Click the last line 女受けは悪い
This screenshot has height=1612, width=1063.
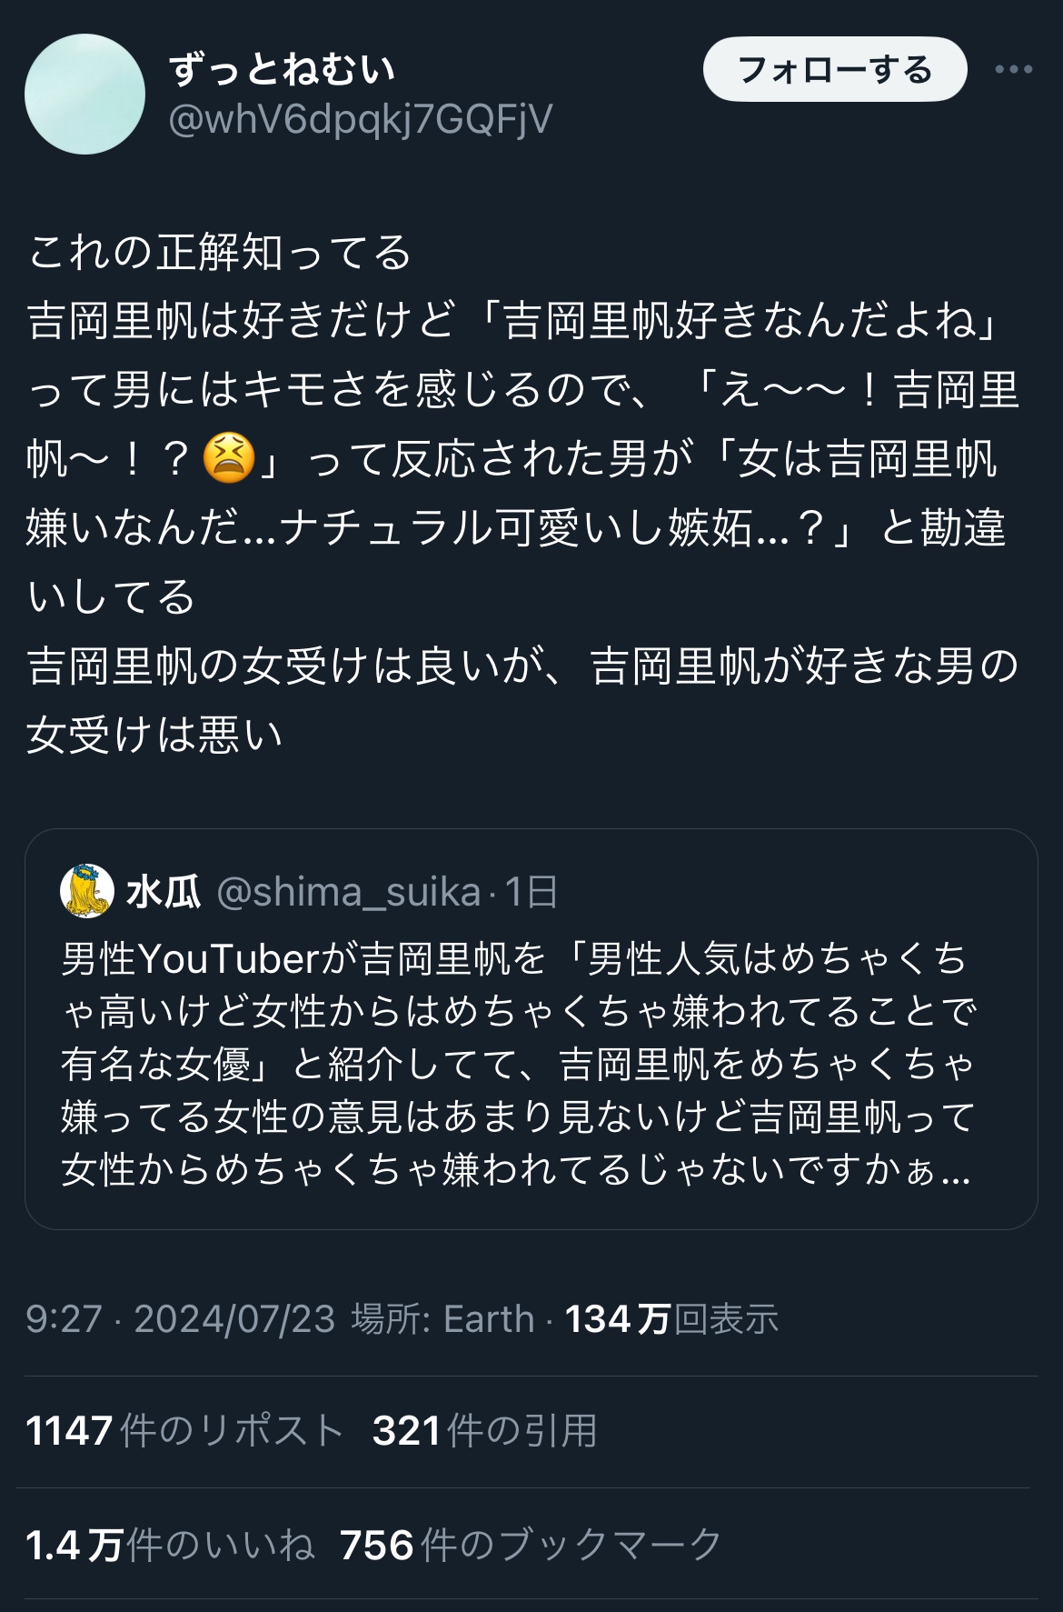pyautogui.click(x=154, y=735)
